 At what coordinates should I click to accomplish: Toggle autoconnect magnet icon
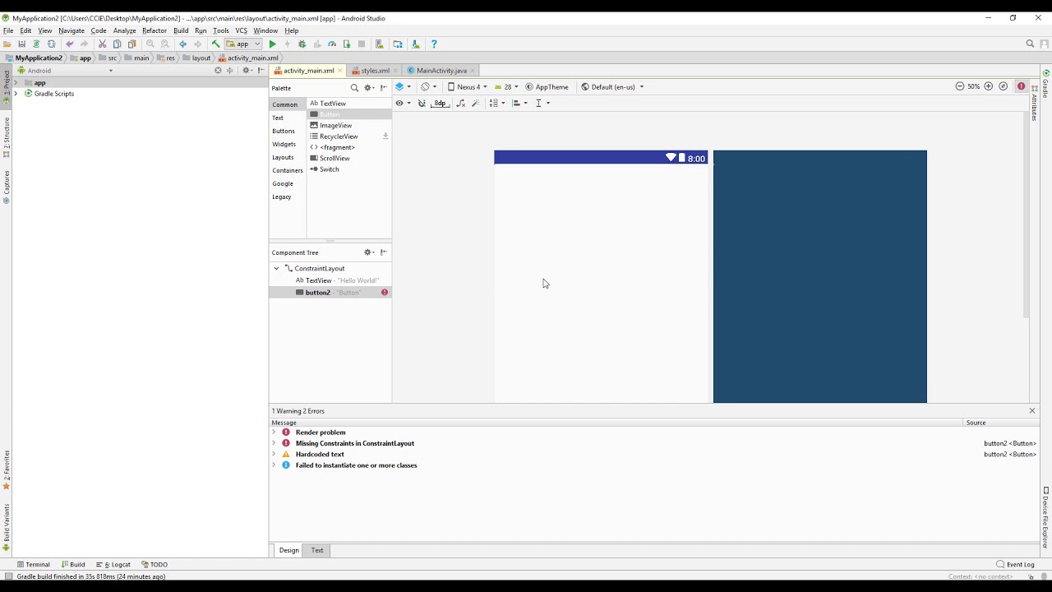pos(422,104)
